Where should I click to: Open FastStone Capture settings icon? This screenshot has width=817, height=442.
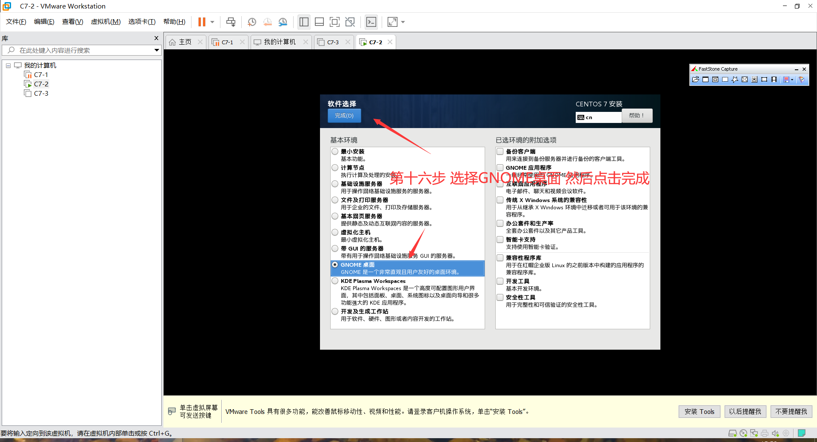(x=802, y=80)
